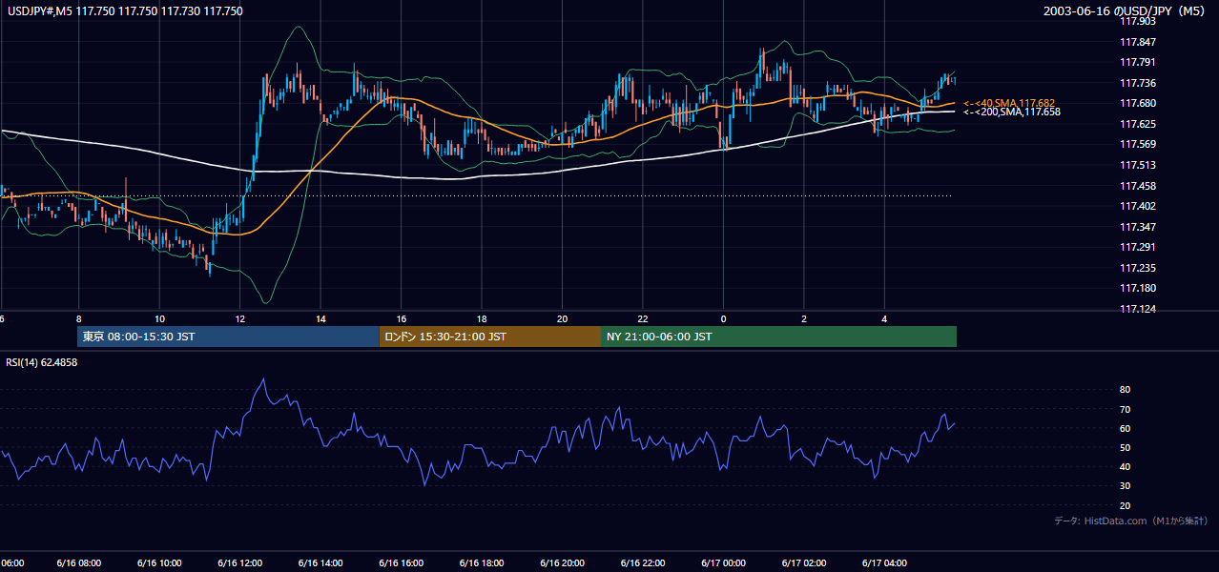Select the NY 21:00-06:00 JST session bar

(778, 337)
